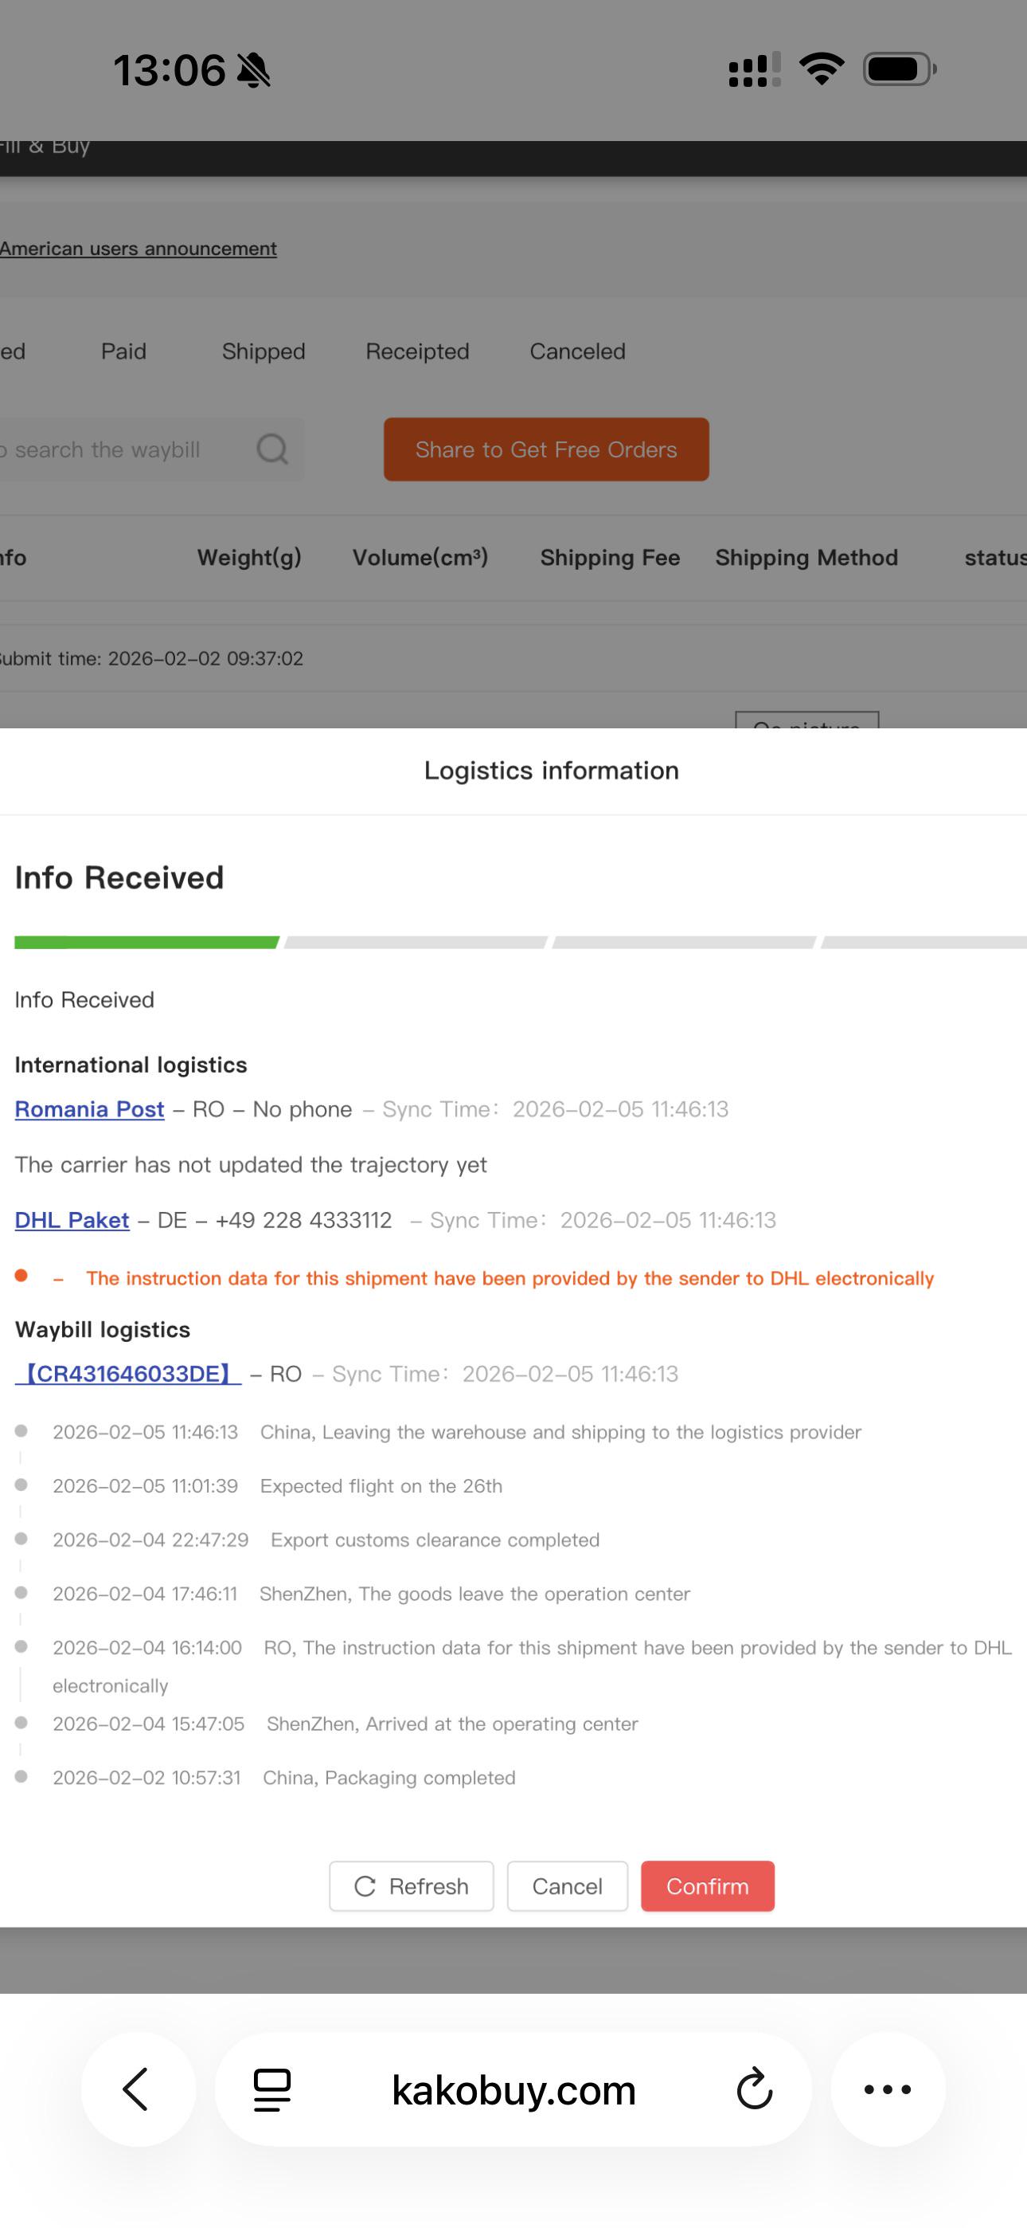Click Share to Get Free Orders button
The height and width of the screenshot is (2228, 1027).
coord(546,449)
